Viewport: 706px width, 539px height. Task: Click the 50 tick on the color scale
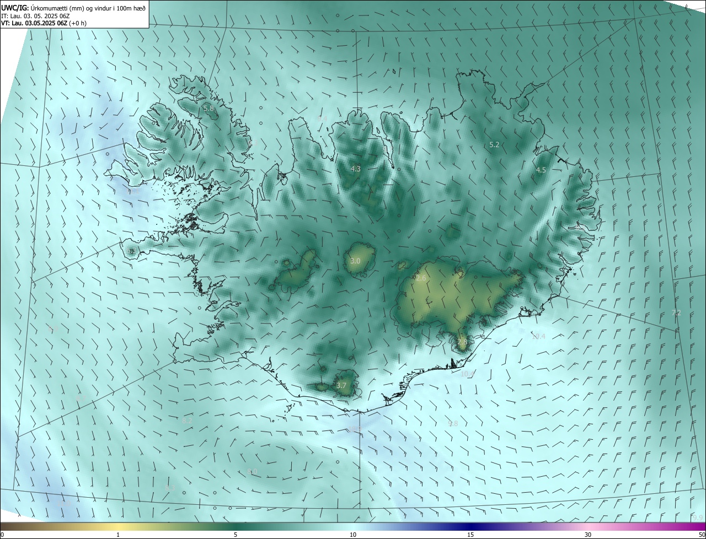pyautogui.click(x=702, y=535)
